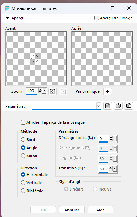This screenshot has height=217, width=137.
Task: Click the fit image to window zoom icon
Action: point(53,91)
